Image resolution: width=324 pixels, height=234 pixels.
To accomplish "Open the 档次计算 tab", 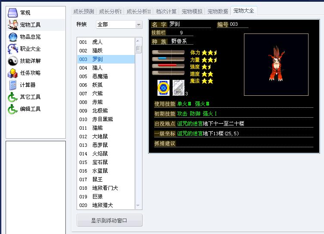I will [166, 11].
